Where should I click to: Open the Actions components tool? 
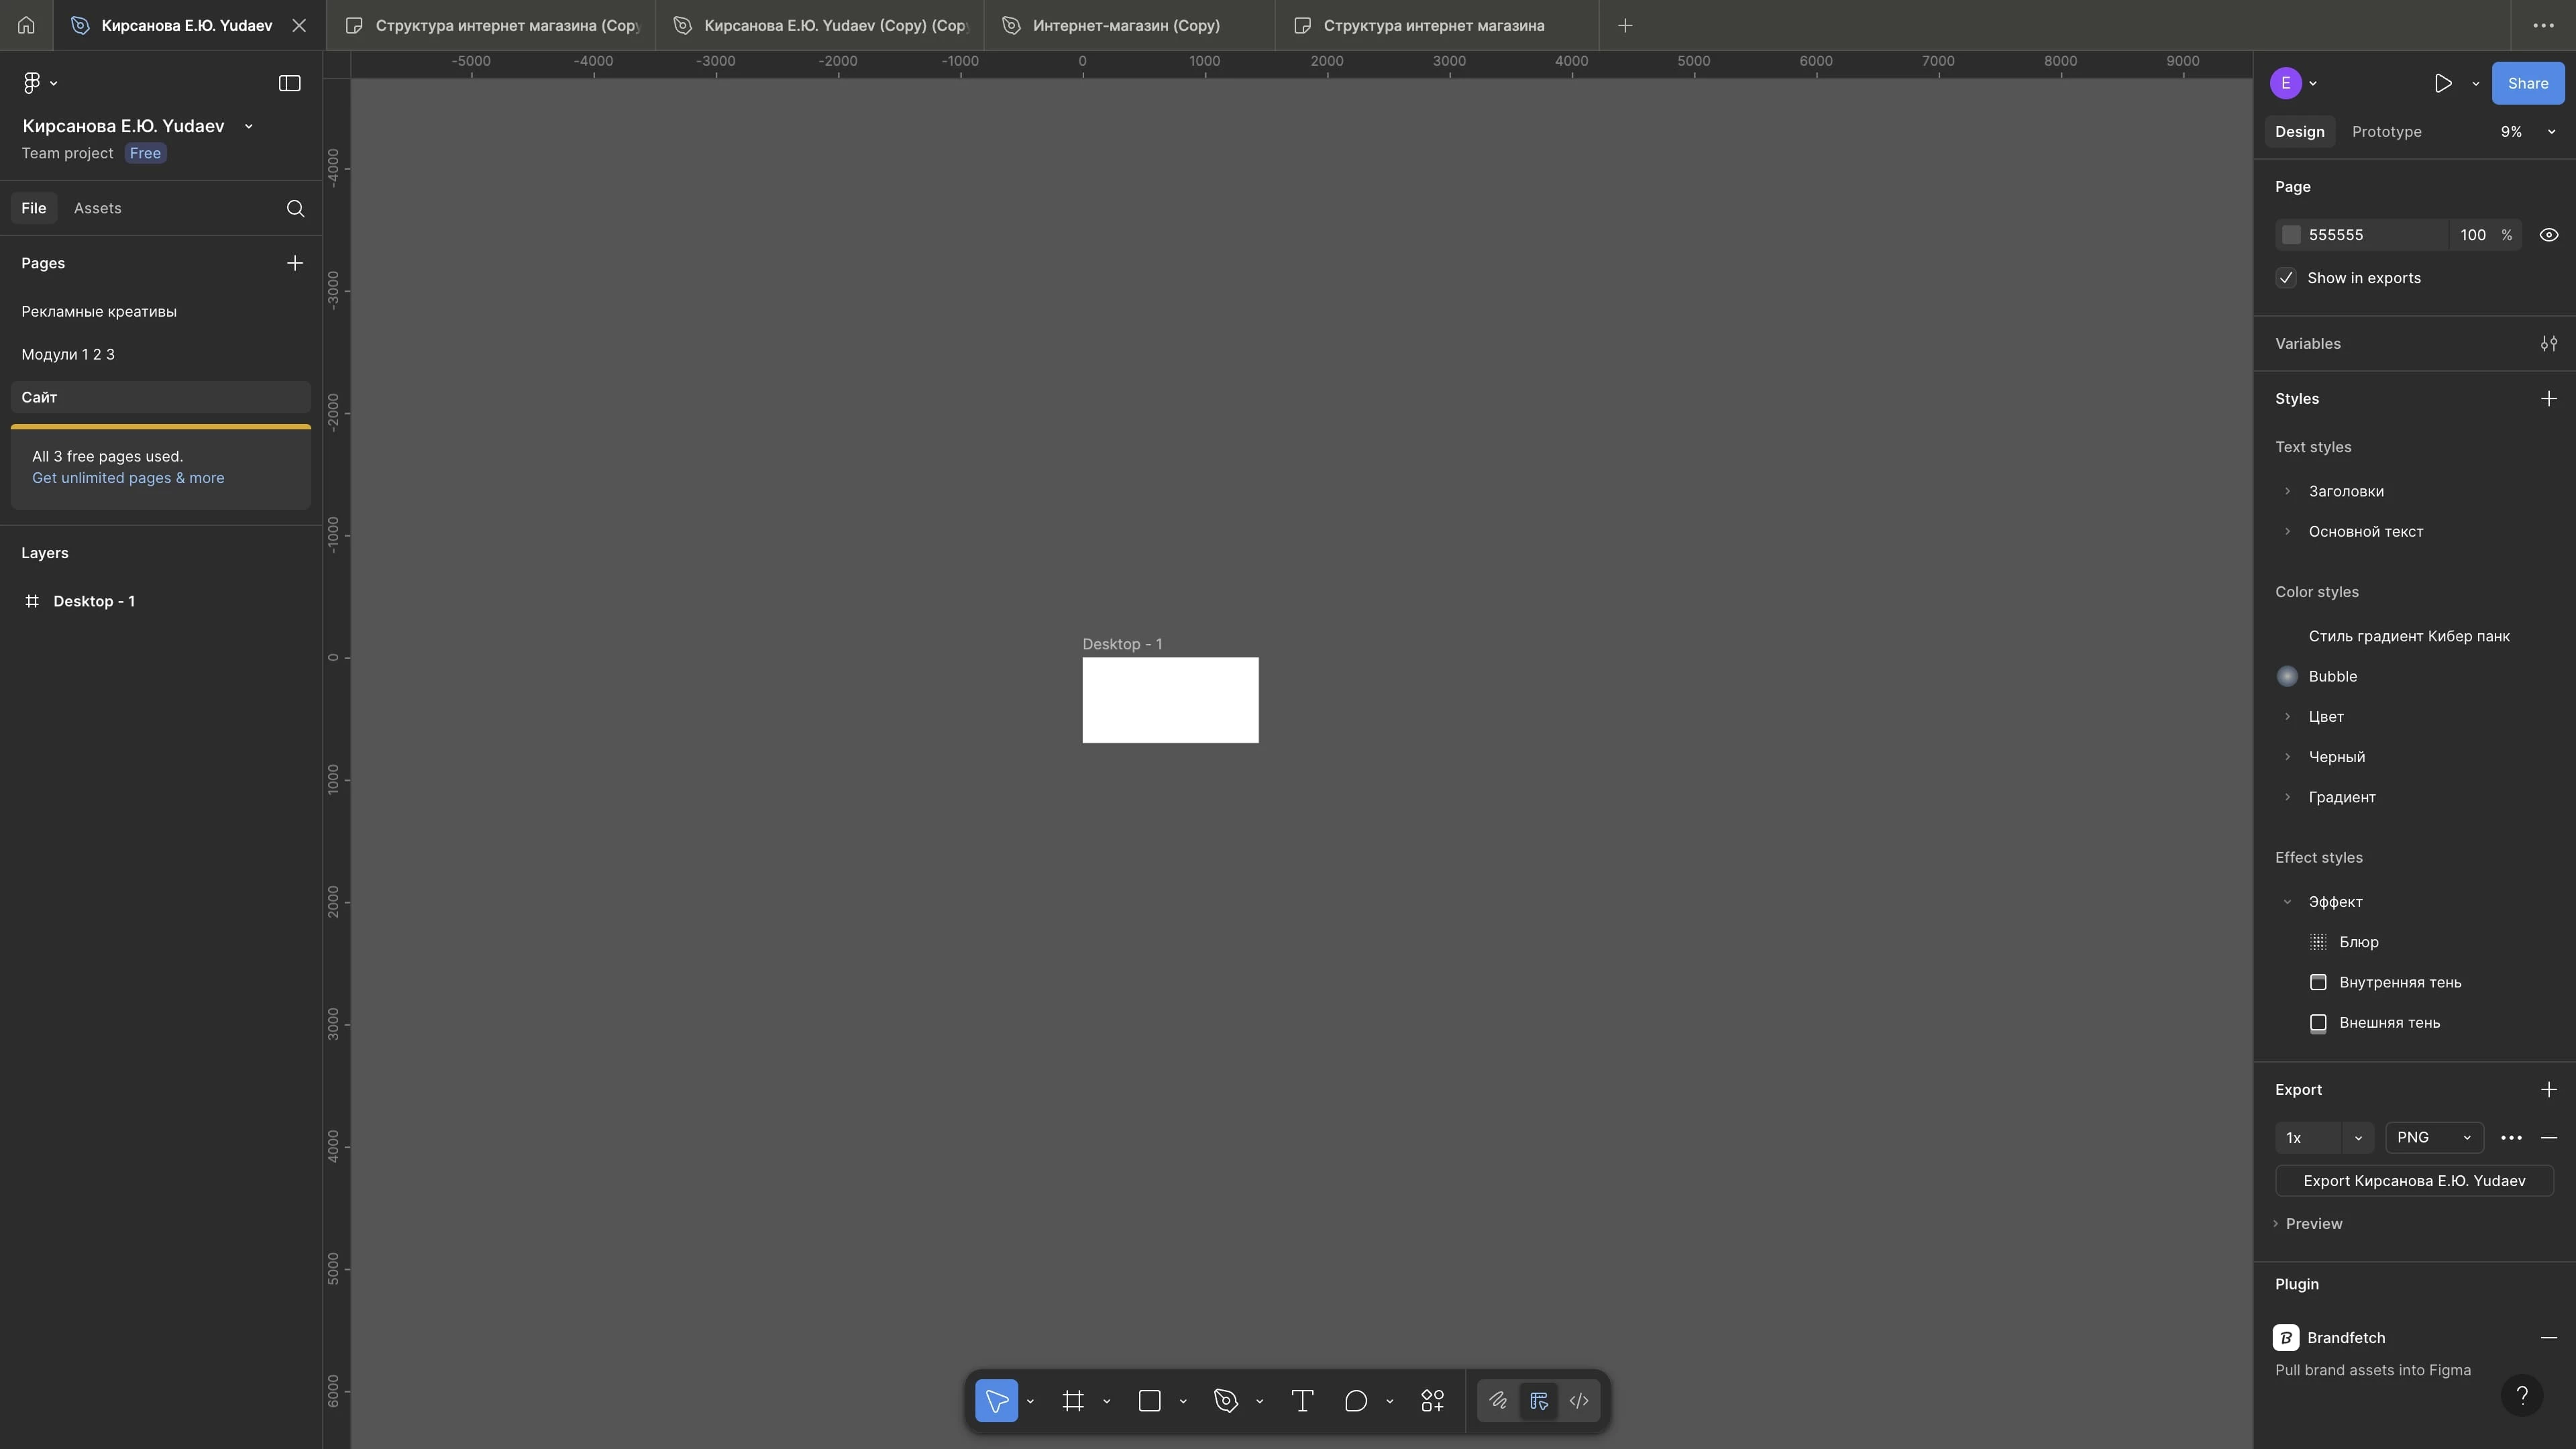[x=1432, y=1401]
